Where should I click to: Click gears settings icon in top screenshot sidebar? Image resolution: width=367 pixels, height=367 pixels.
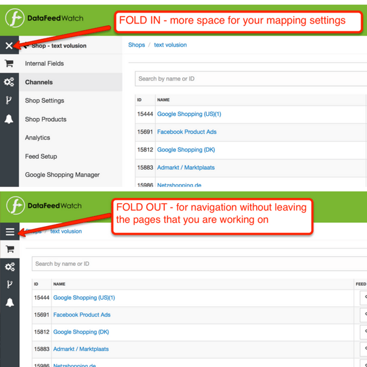9,82
